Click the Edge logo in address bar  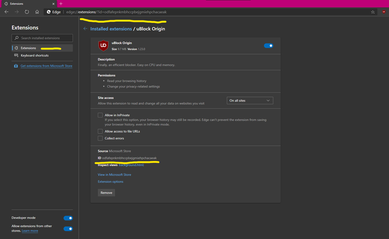49,12
